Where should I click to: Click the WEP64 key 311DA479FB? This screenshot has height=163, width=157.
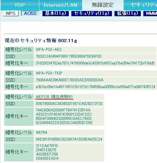tap(47, 146)
